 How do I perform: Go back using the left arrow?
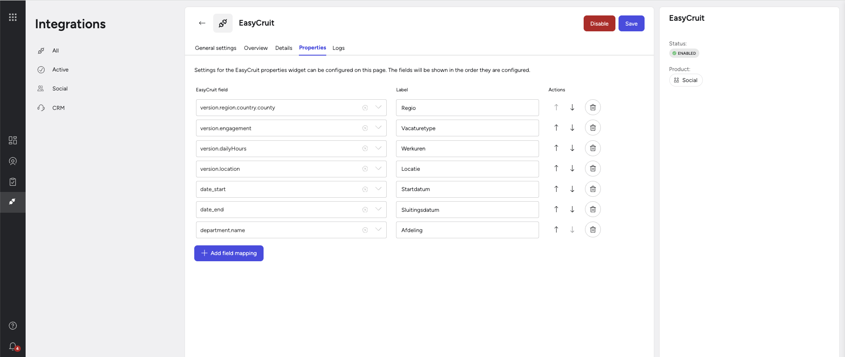(202, 23)
